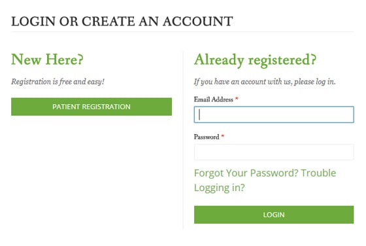366x246 pixels.
Task: Click the Logging in? line of link
Action: pos(220,188)
